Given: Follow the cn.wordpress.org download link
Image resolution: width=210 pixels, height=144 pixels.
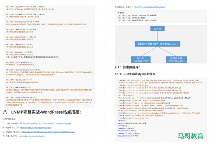Looking at the screenshot, I should point(149,7).
